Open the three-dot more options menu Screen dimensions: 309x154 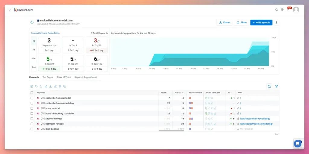click(276, 22)
